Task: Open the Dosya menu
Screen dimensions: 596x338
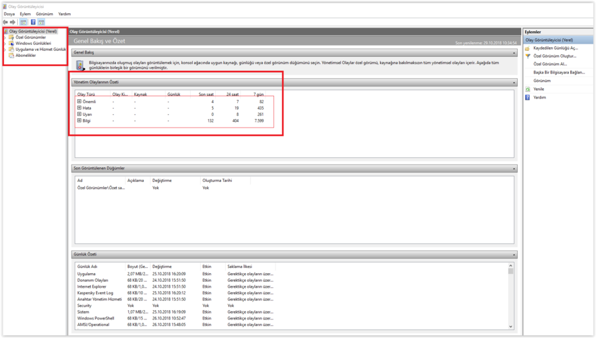Action: point(9,14)
